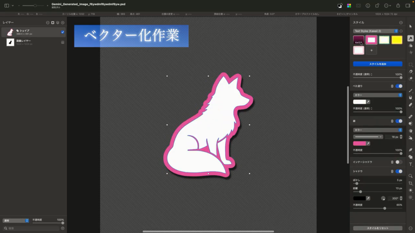
Task: Pick the Arrange arrow tool
Action: pos(411,26)
